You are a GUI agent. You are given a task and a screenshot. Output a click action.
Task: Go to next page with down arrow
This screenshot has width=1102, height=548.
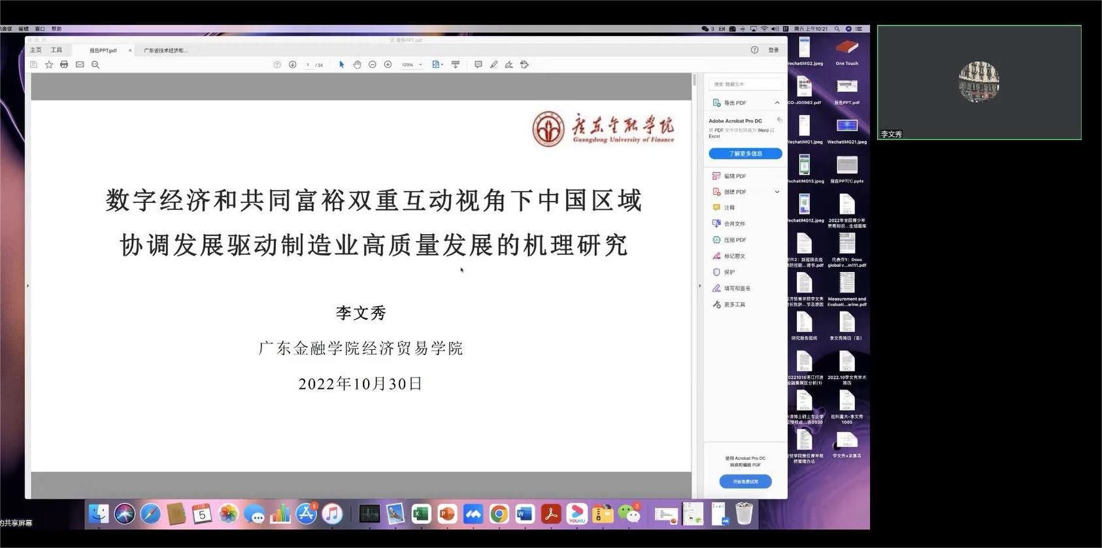coord(292,65)
